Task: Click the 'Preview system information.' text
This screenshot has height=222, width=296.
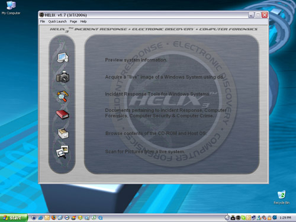Action: [136, 60]
